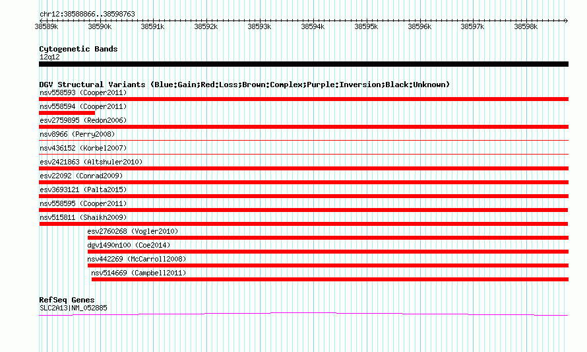587x352 pixels.
Task: Click the red bar under esv3693121
Action: point(303,196)
